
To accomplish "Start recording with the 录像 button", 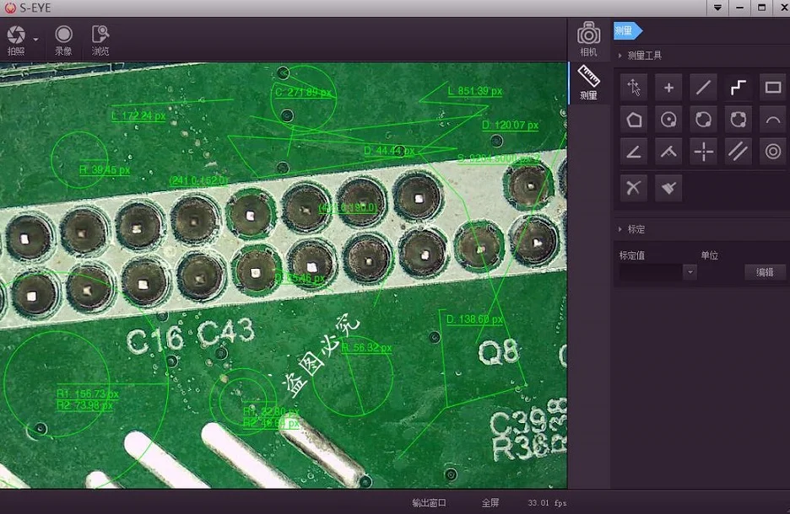I will pos(63,40).
